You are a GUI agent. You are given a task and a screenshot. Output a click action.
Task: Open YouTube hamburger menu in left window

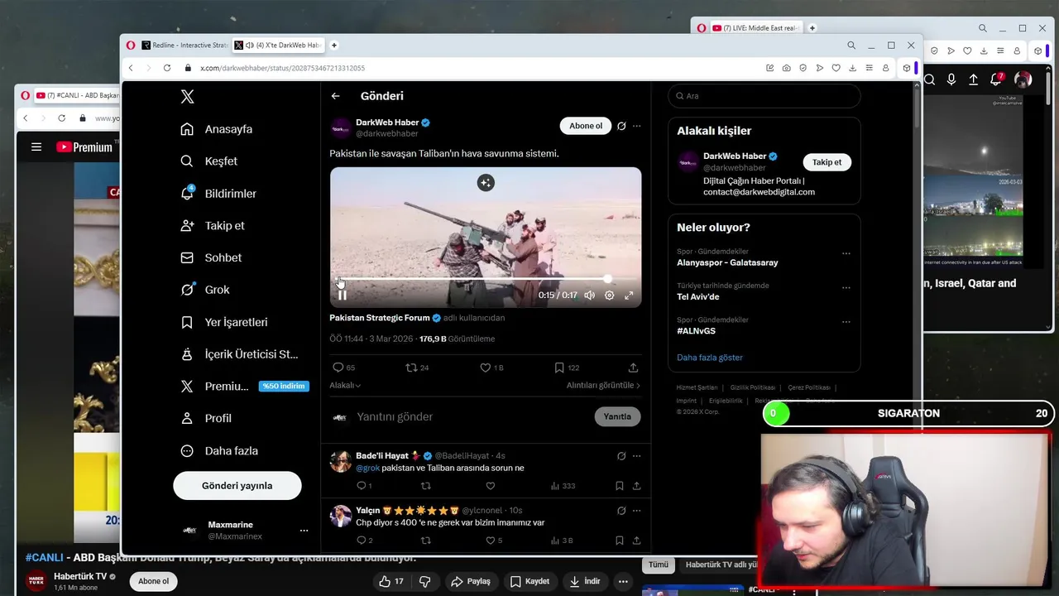point(36,147)
